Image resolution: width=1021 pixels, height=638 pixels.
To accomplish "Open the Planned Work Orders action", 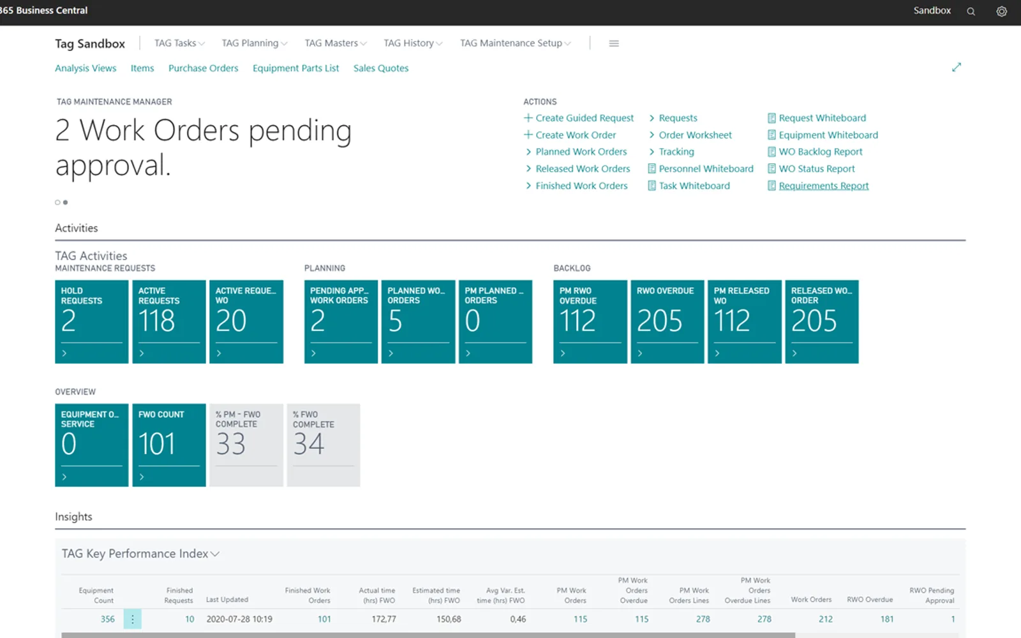I will (x=581, y=152).
